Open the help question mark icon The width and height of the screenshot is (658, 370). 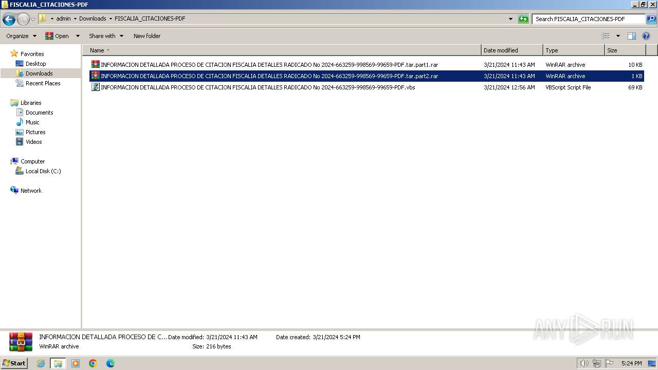(646, 36)
